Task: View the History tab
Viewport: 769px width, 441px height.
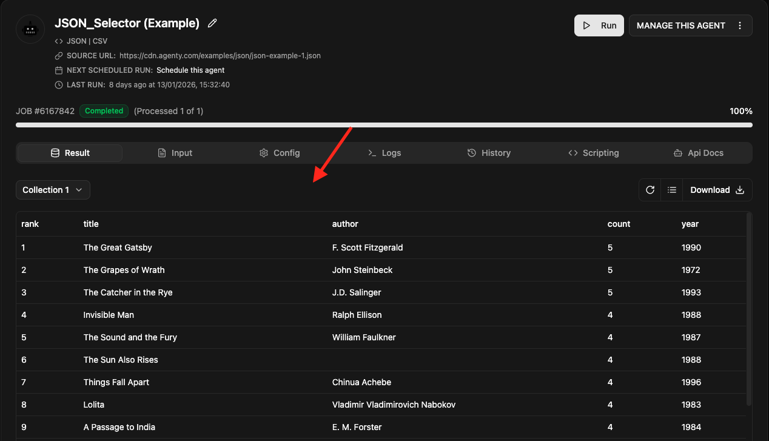Action: tap(489, 153)
